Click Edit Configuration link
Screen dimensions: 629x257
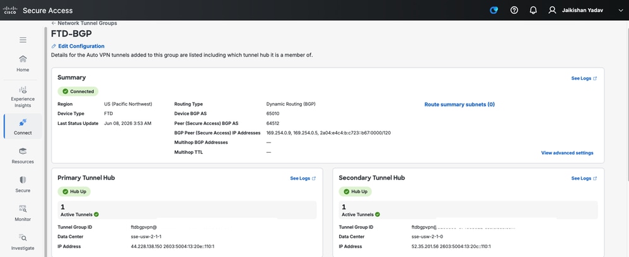point(81,46)
